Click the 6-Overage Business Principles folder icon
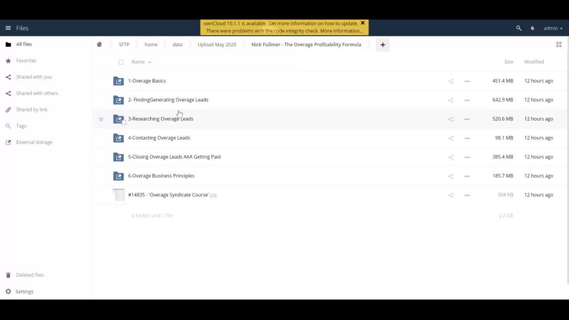 pyautogui.click(x=118, y=176)
